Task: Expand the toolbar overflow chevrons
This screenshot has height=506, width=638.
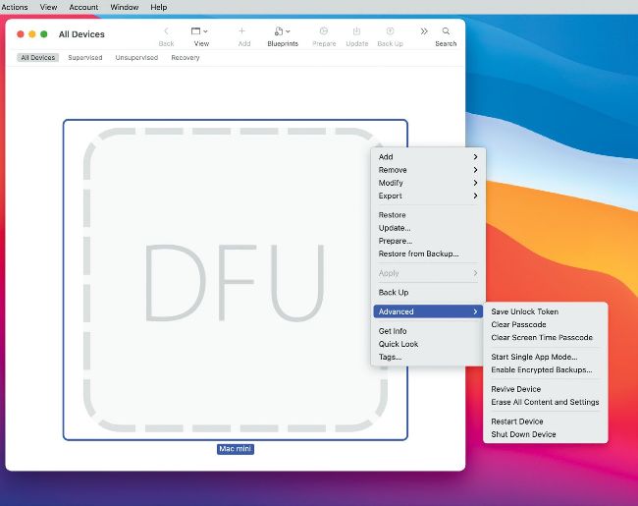Action: 424,31
